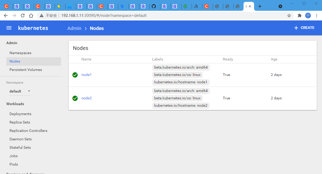This screenshot has width=322, height=174.
Task: Click the not-secure warning icon
Action: (x=42, y=16)
